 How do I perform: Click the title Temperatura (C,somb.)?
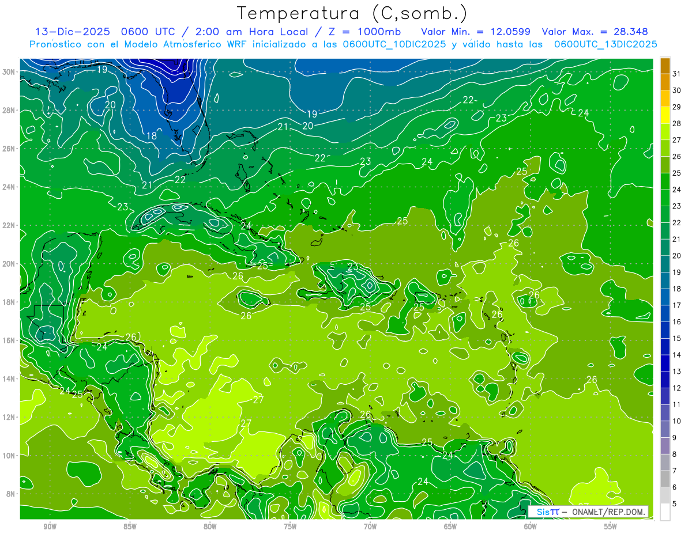click(352, 13)
